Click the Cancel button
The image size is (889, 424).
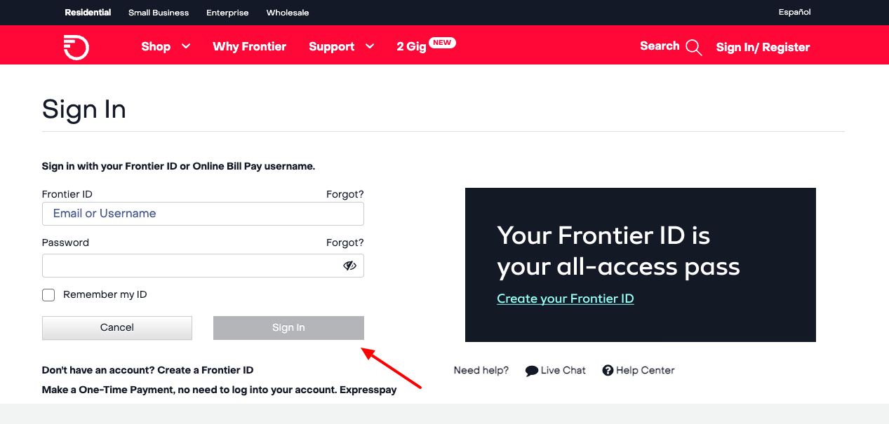point(116,327)
